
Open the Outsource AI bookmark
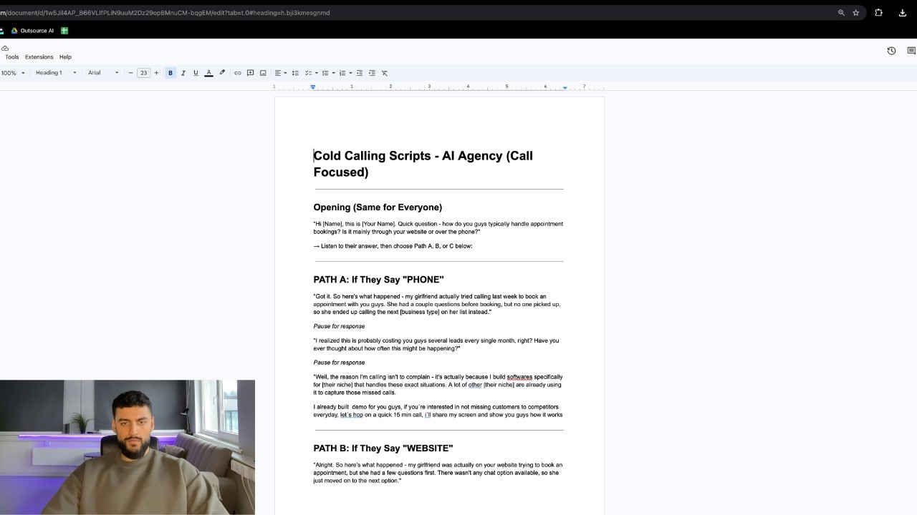coord(32,31)
